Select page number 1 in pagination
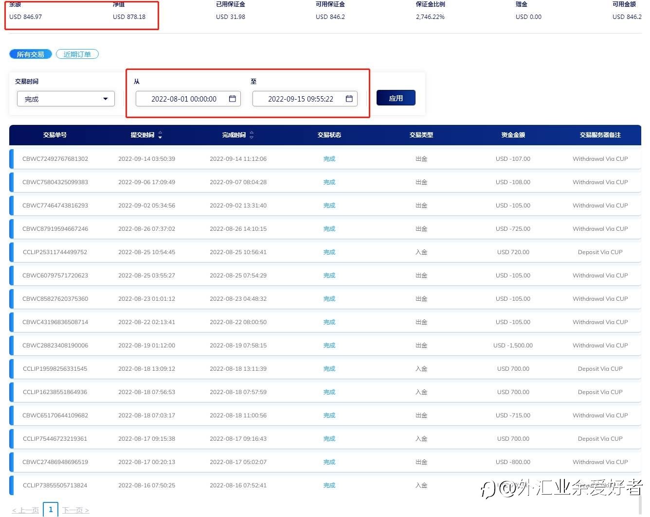Image resolution: width=650 pixels, height=517 pixels. (51, 510)
